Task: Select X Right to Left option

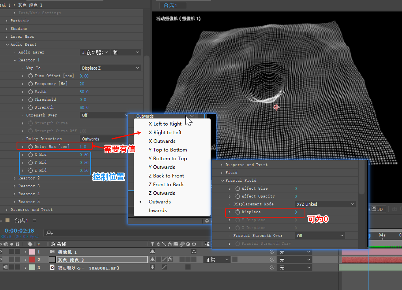Action: [165, 133]
